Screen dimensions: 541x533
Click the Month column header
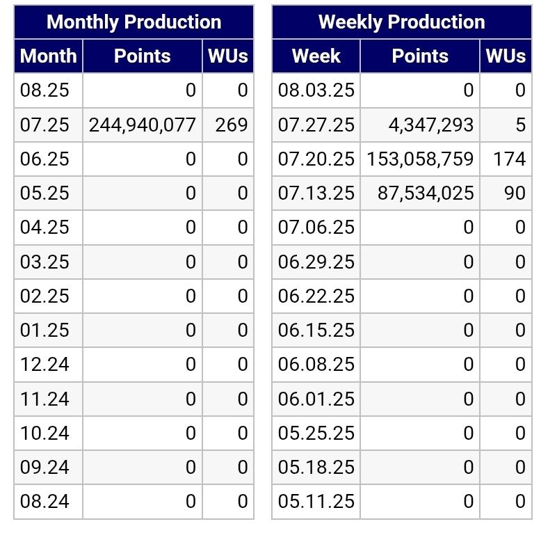pos(48,56)
